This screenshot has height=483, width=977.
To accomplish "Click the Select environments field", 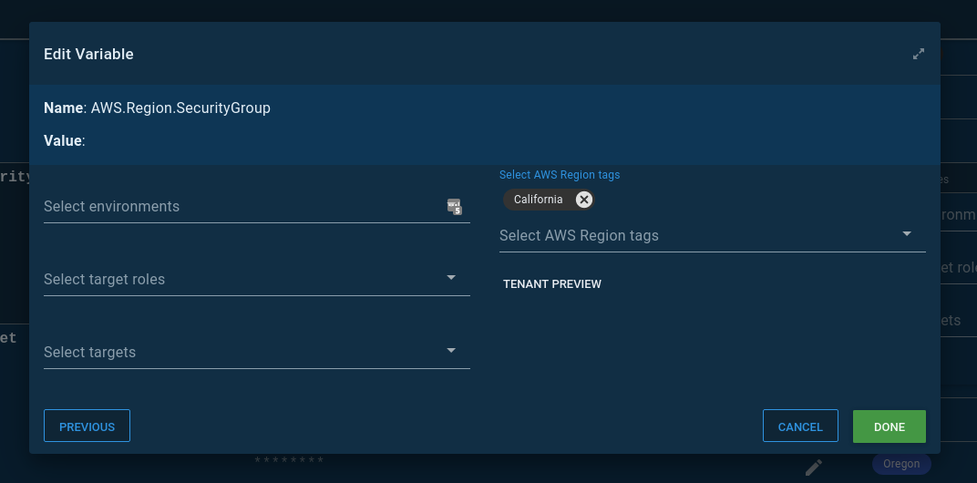I will pyautogui.click(x=242, y=207).
